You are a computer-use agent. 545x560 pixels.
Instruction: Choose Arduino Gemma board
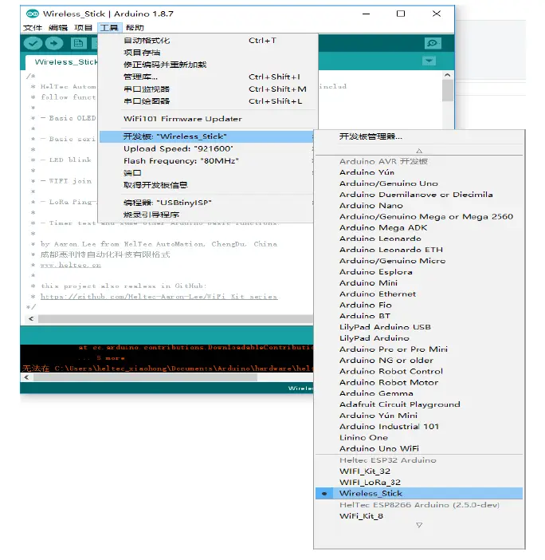click(x=419, y=393)
